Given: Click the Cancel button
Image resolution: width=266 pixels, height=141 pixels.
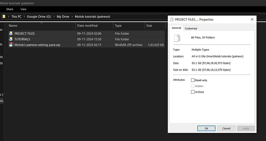Looking at the screenshot, I should tap(226, 128).
